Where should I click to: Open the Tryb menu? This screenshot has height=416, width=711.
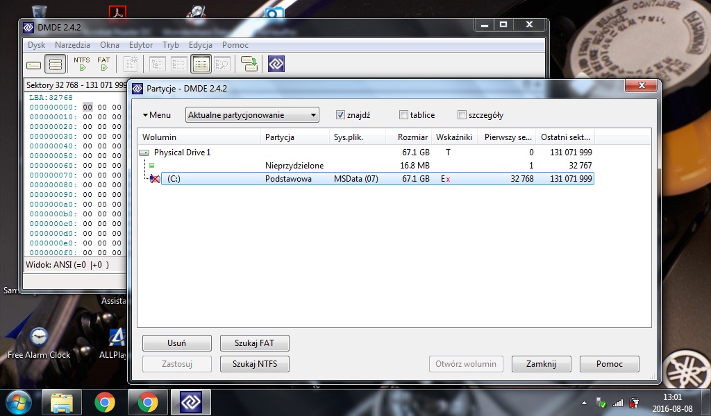171,45
